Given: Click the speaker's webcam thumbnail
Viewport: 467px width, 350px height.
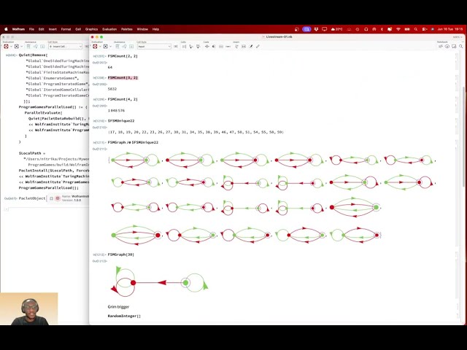Looking at the screenshot, I should point(29,308).
